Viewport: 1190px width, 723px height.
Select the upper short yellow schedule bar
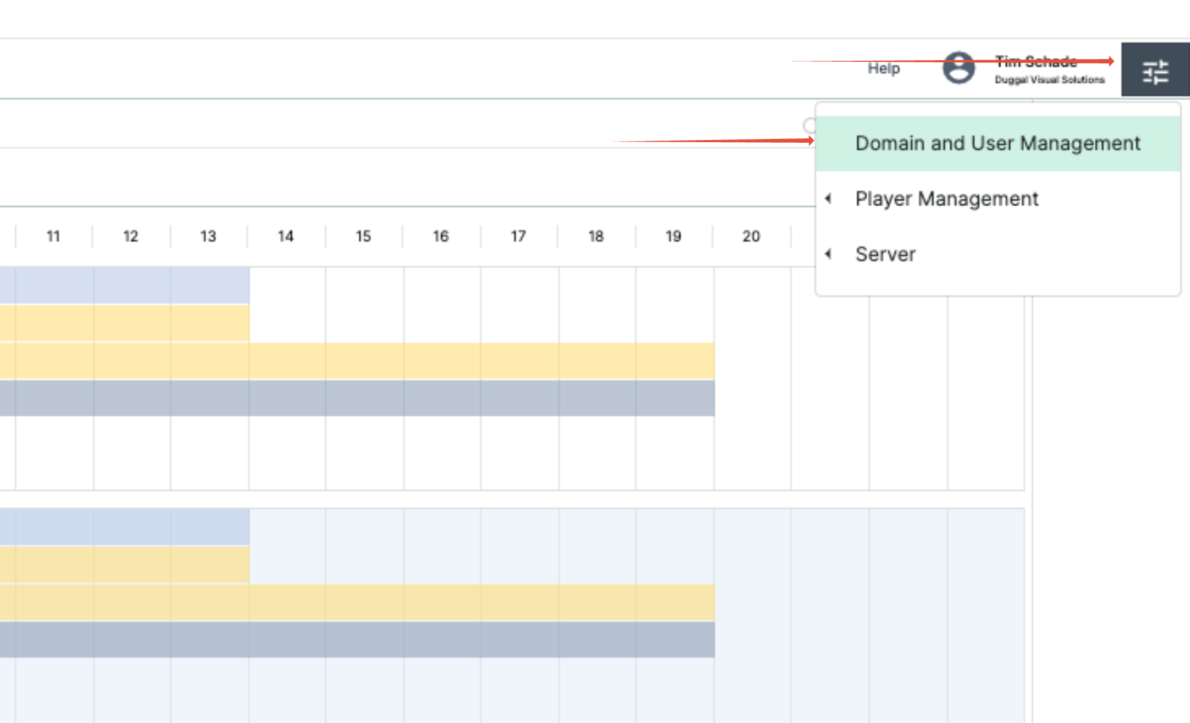pos(125,323)
